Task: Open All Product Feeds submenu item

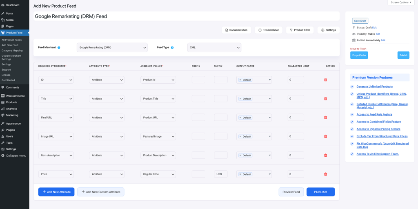Action: pos(11,40)
